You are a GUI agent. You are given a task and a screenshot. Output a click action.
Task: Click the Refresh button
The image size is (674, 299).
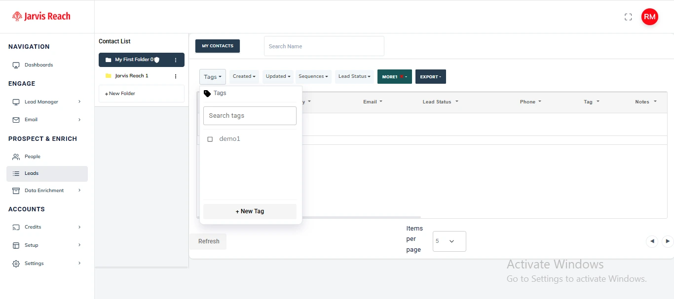click(209, 241)
